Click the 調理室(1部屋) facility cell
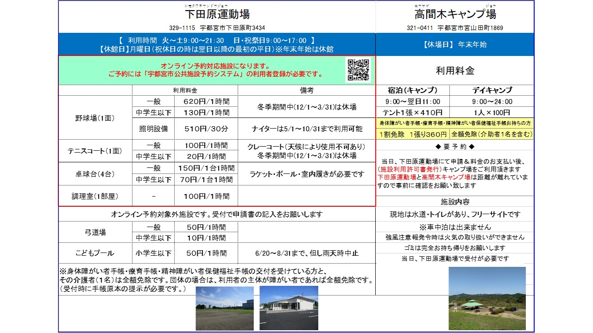593x333 pixels. pos(95,196)
